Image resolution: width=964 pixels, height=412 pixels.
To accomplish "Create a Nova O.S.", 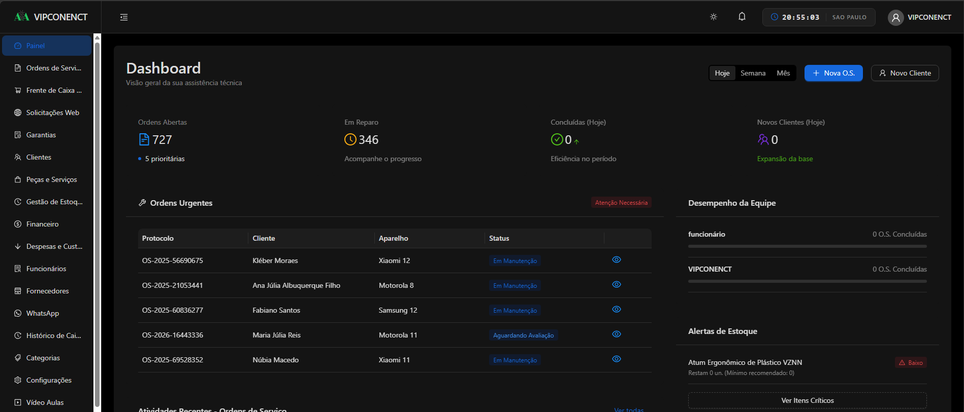I will pyautogui.click(x=833, y=73).
